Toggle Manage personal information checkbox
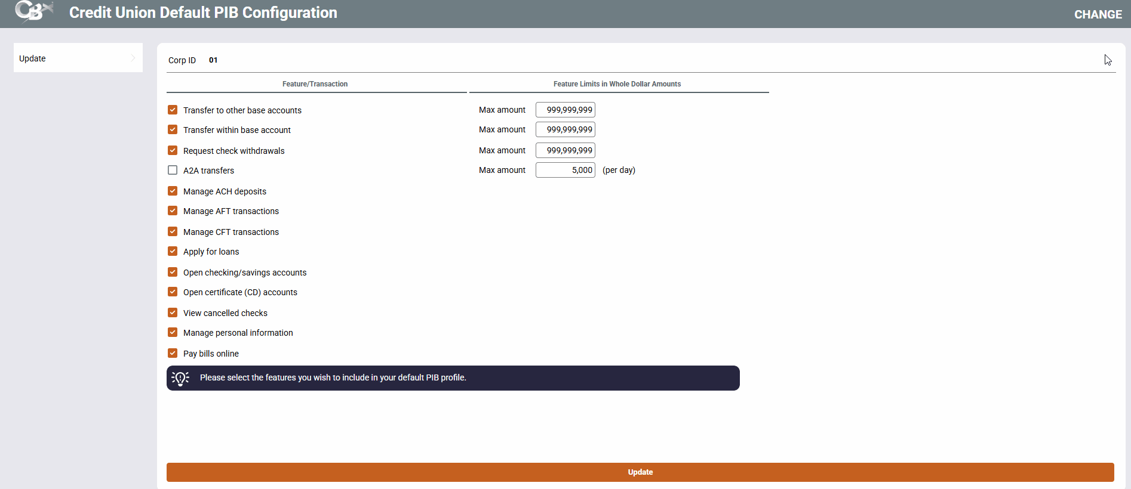This screenshot has height=489, width=1131. (173, 332)
